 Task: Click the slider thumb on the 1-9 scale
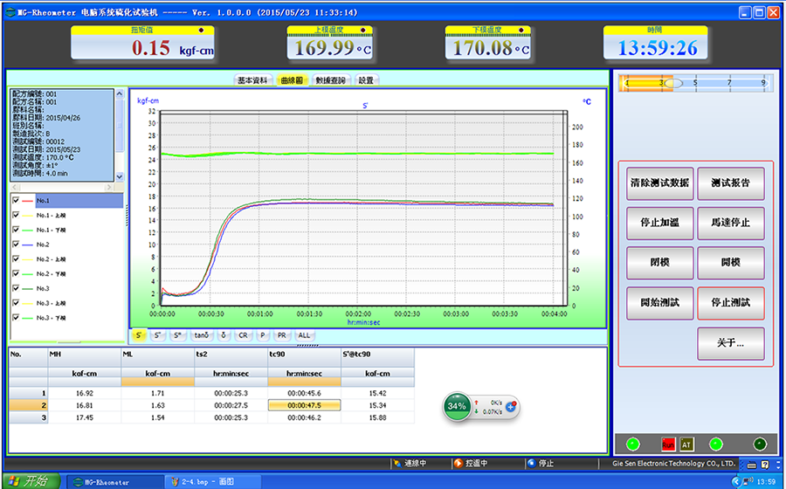click(x=672, y=84)
